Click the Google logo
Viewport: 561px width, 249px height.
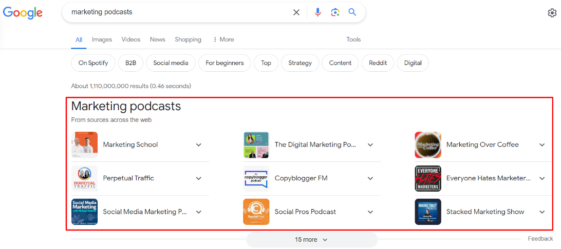click(x=23, y=12)
